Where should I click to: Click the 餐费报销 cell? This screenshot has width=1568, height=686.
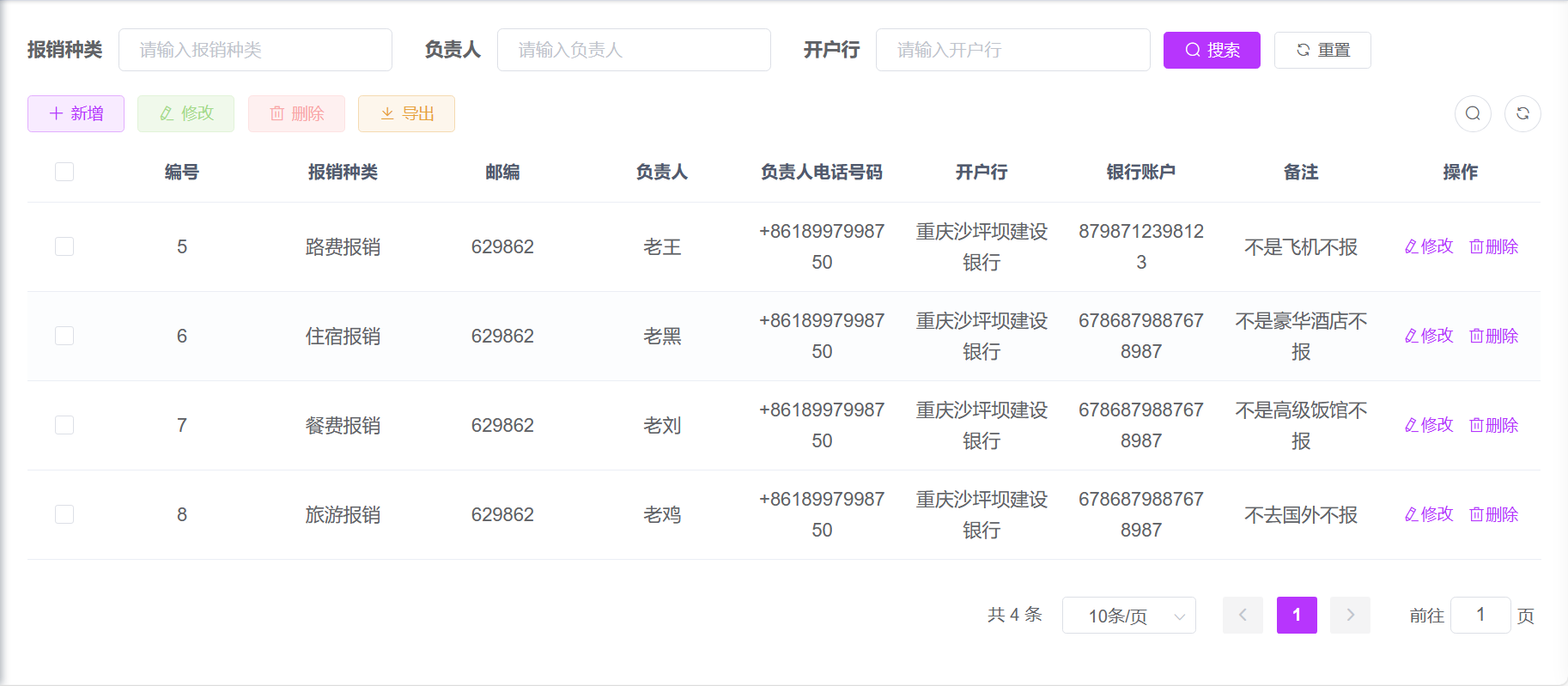pyautogui.click(x=343, y=426)
